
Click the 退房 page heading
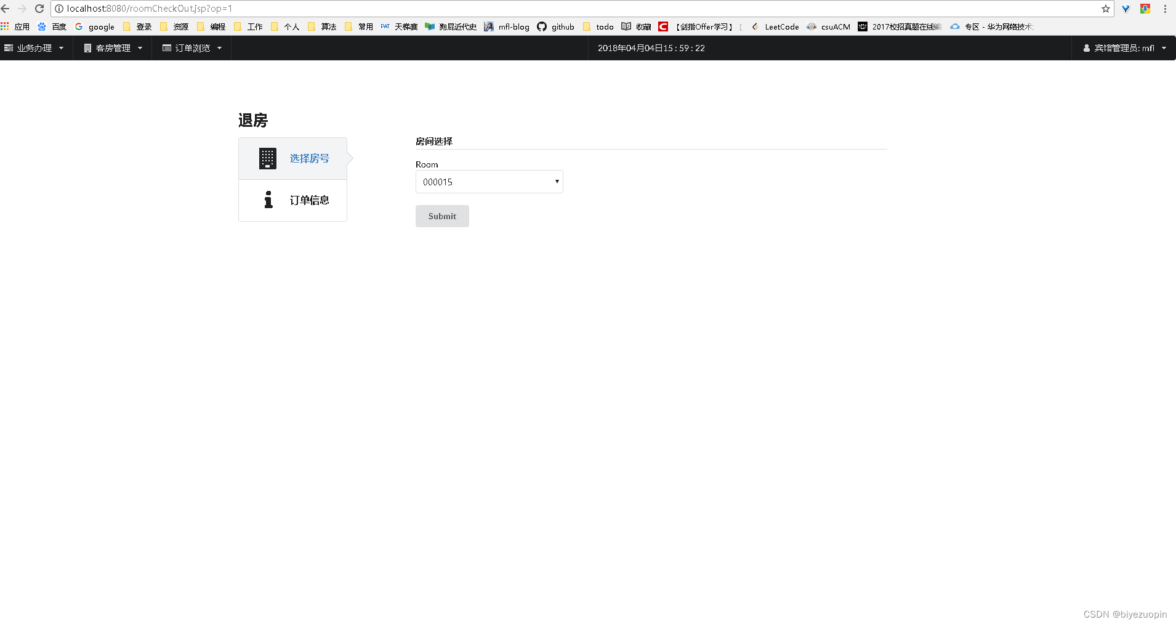click(253, 120)
